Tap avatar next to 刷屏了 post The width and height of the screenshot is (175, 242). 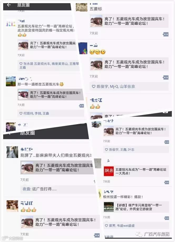12,152
